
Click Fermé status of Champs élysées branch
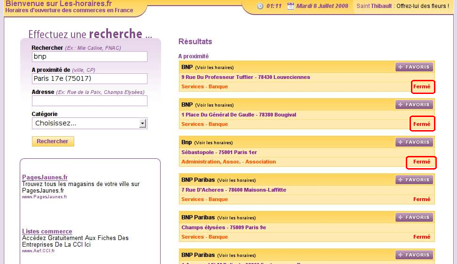(x=422, y=237)
